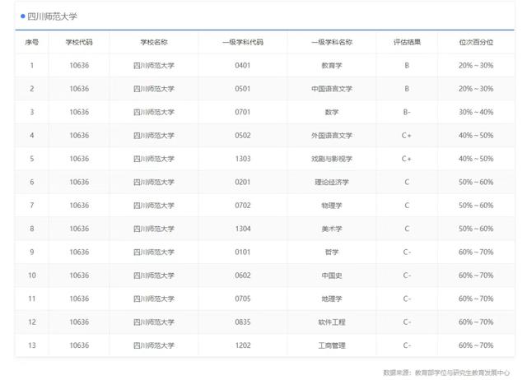Click the 学校代码 column header
The height and width of the screenshot is (380, 527).
pos(79,42)
